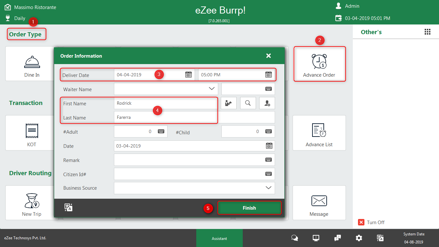Open keyboard icon in Citizen Id# field
Image resolution: width=439 pixels, height=247 pixels.
[x=269, y=174]
